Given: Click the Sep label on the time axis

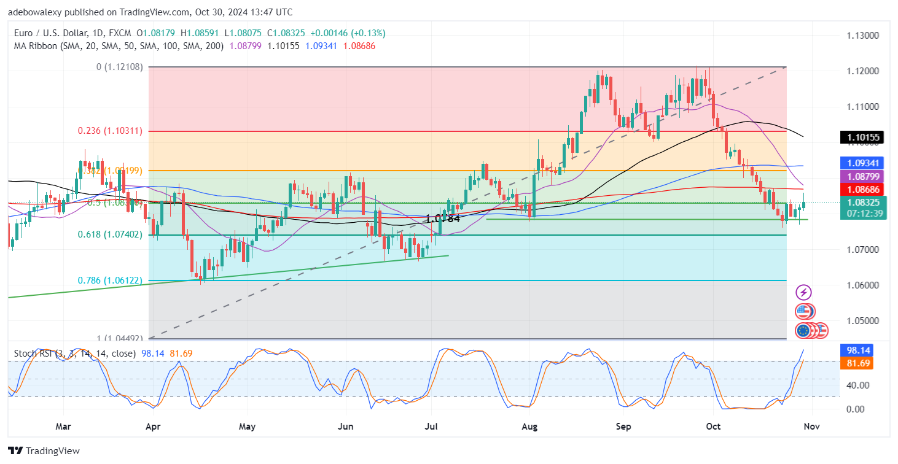Looking at the screenshot, I should (x=623, y=426).
